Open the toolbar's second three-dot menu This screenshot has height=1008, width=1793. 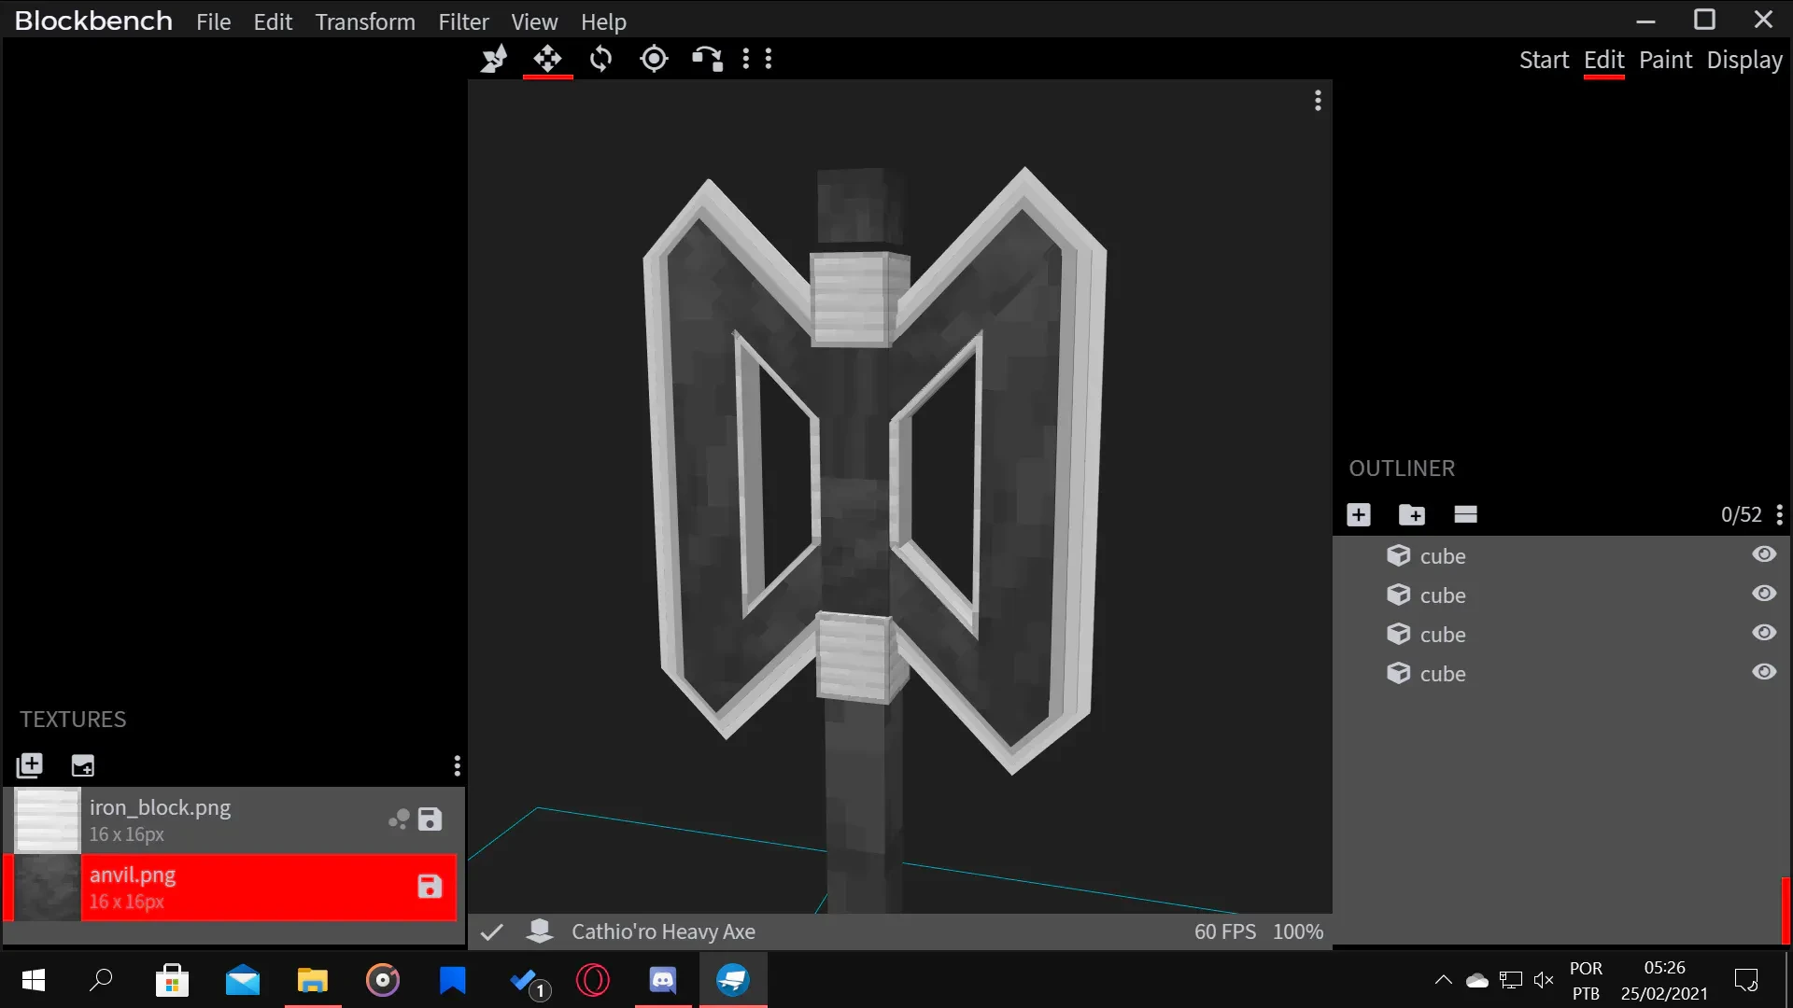(769, 59)
